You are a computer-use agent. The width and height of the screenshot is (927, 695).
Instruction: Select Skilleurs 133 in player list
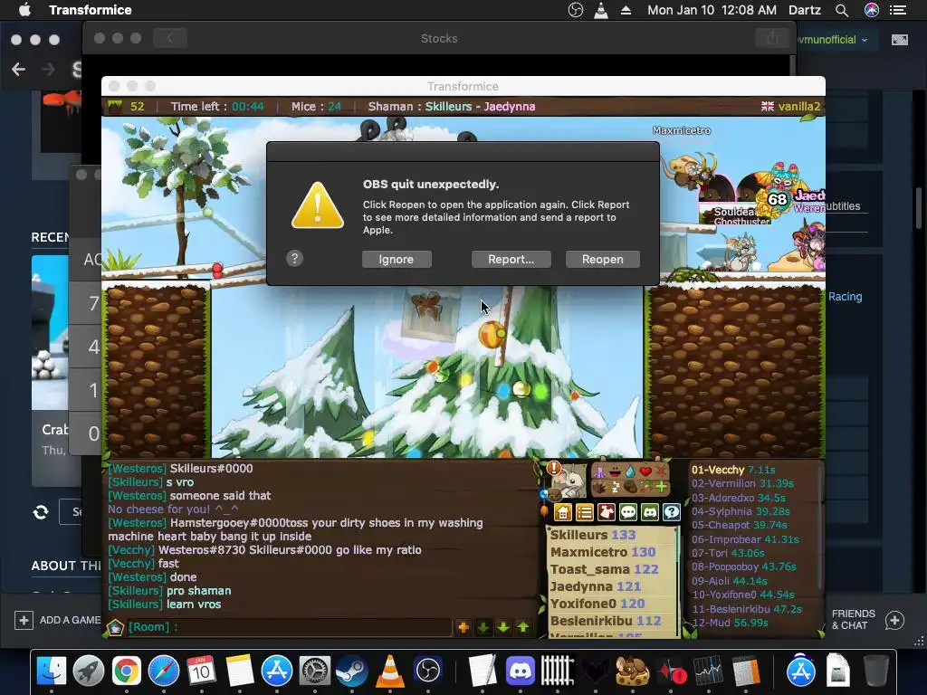point(593,535)
